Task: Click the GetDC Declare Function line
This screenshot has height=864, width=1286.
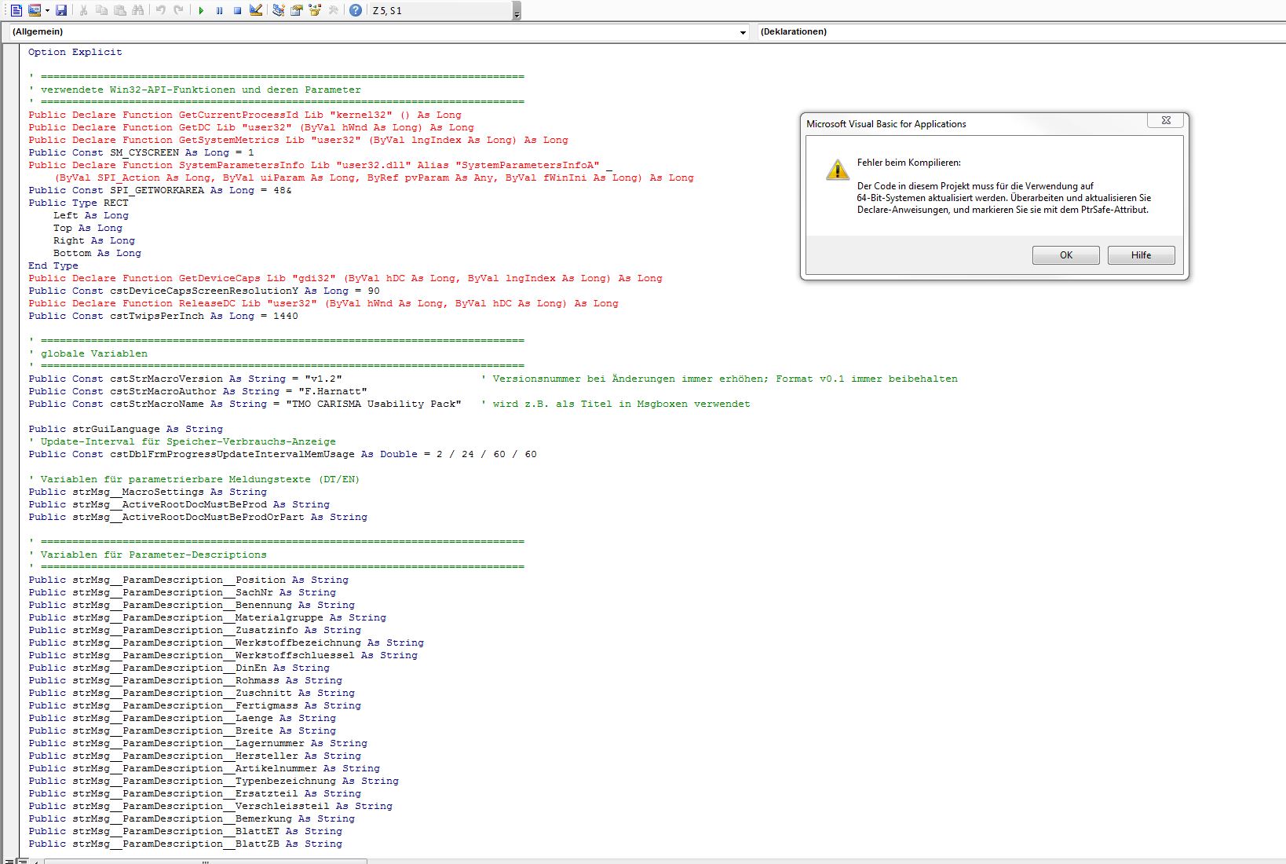Action: tap(251, 127)
